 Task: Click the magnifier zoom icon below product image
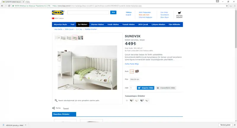click(56, 101)
